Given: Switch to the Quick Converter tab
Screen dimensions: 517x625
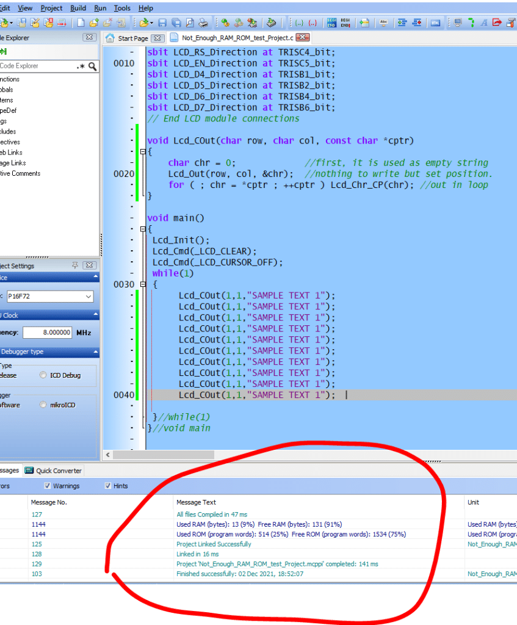Looking at the screenshot, I should 54,471.
